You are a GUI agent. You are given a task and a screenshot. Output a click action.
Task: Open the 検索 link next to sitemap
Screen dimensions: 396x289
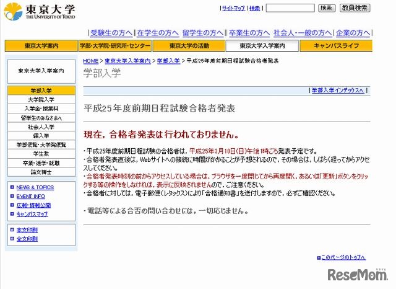[254, 8]
